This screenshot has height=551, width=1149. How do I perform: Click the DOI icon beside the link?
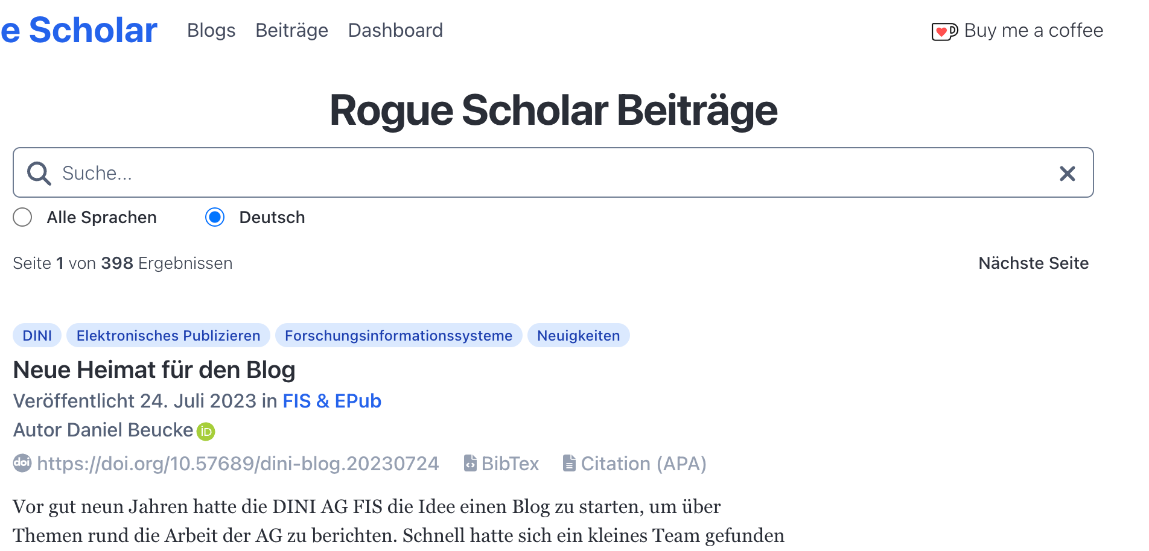[x=22, y=463]
